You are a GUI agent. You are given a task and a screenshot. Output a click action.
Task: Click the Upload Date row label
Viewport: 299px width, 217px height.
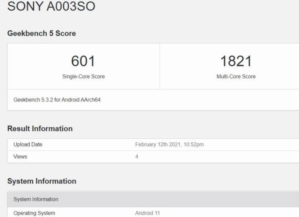pos(28,145)
